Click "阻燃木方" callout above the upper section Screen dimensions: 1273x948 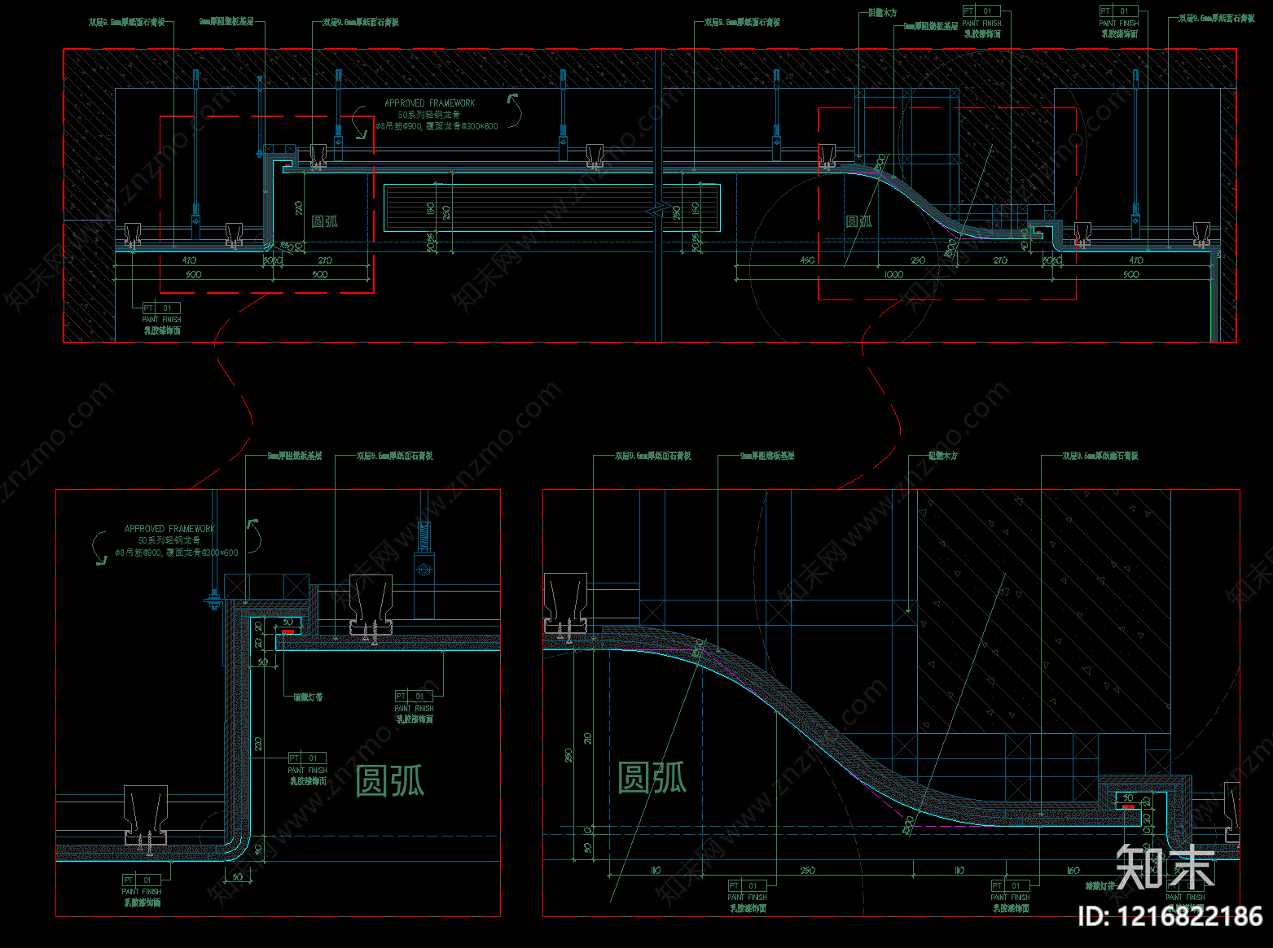pyautogui.click(x=882, y=13)
